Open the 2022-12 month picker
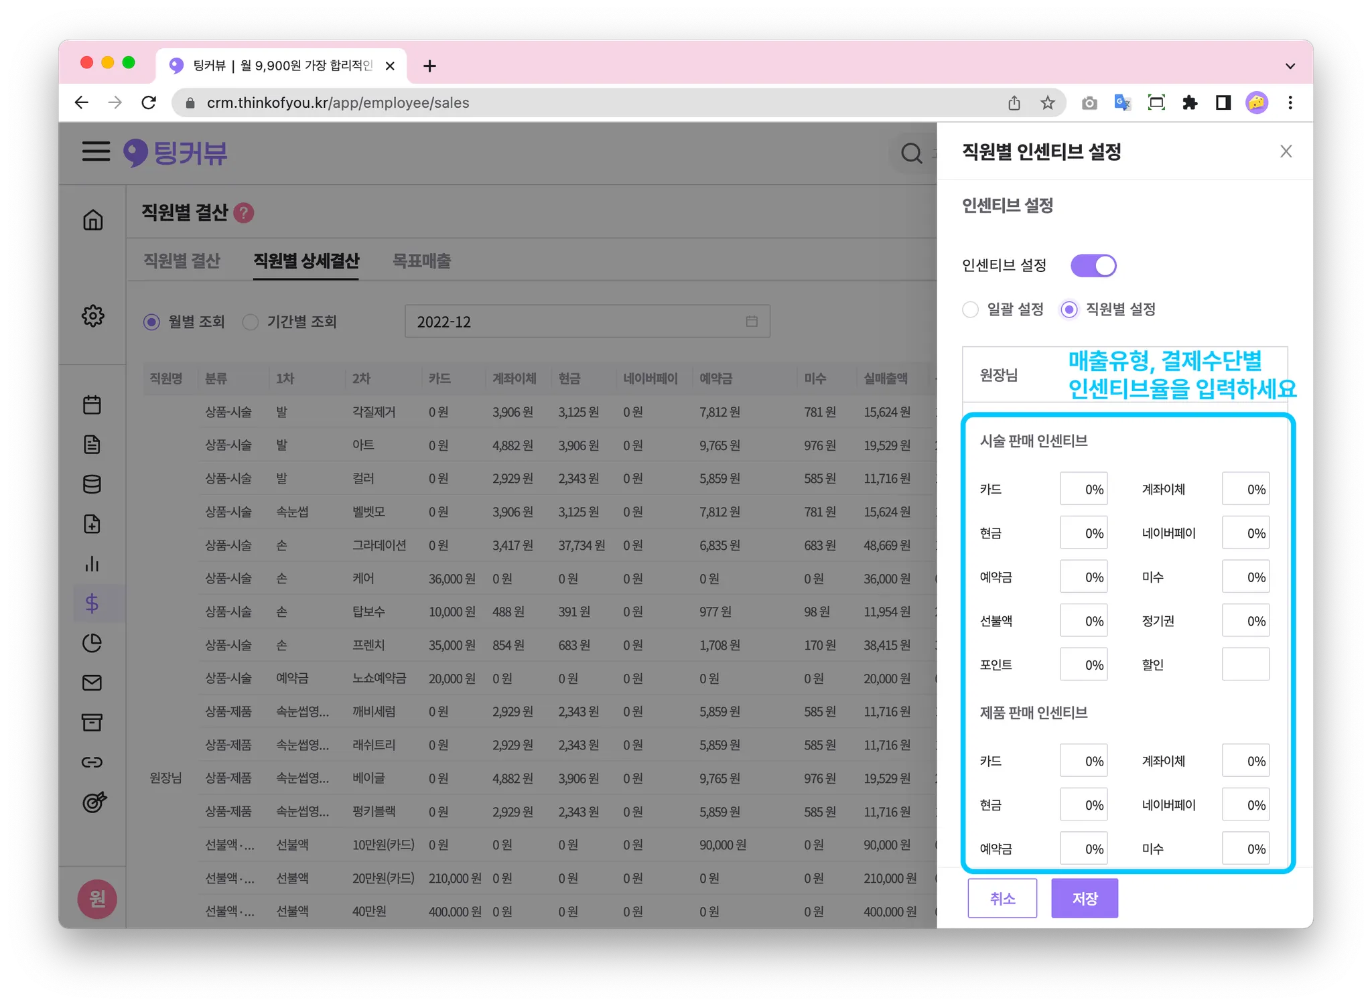This screenshot has width=1372, height=1006. pyautogui.click(x=587, y=322)
